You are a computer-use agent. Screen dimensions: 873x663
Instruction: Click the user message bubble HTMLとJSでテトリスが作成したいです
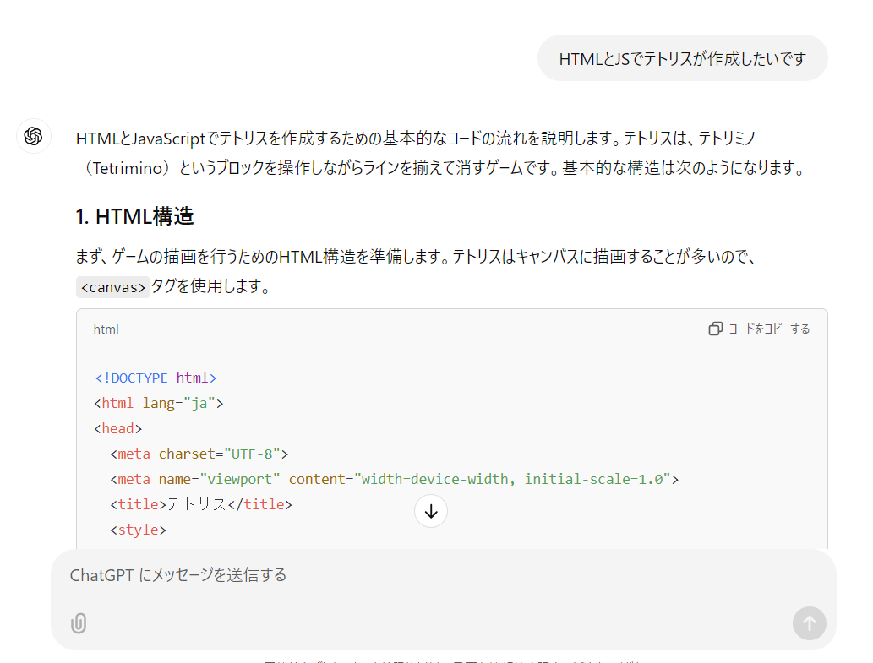(683, 58)
